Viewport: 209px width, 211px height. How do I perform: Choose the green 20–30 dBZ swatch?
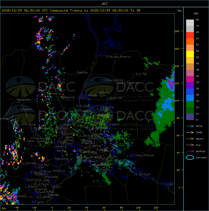pos(190,104)
